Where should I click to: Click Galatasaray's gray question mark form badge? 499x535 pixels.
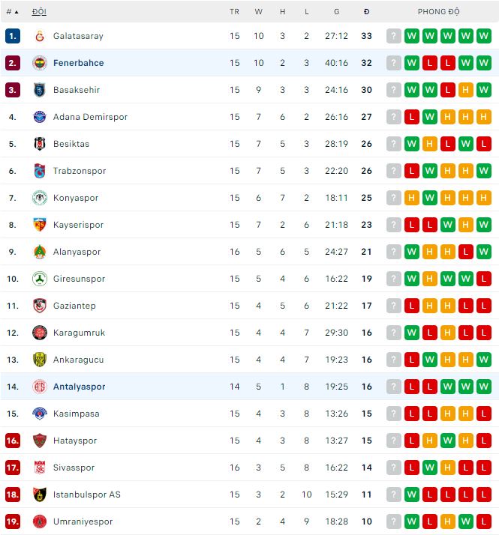point(394,36)
